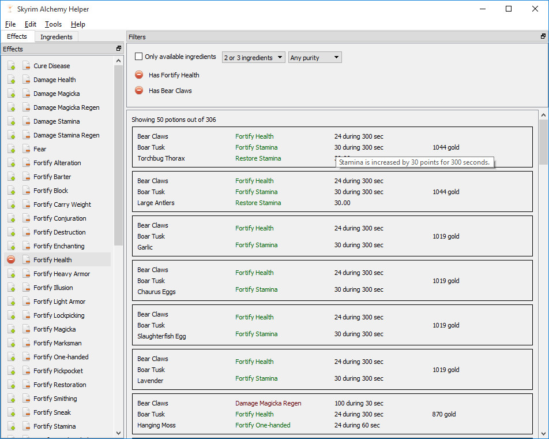Select the Effects tab
Viewport: 549px width, 439px height.
(17, 36)
